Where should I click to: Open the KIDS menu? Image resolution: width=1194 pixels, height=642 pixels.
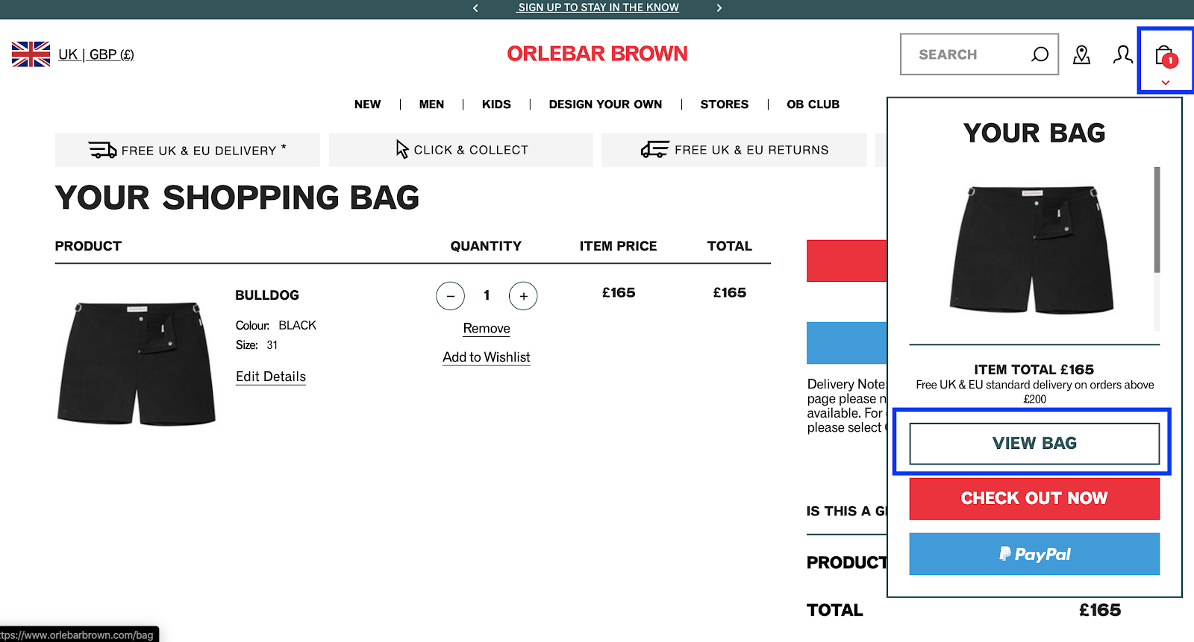point(496,104)
